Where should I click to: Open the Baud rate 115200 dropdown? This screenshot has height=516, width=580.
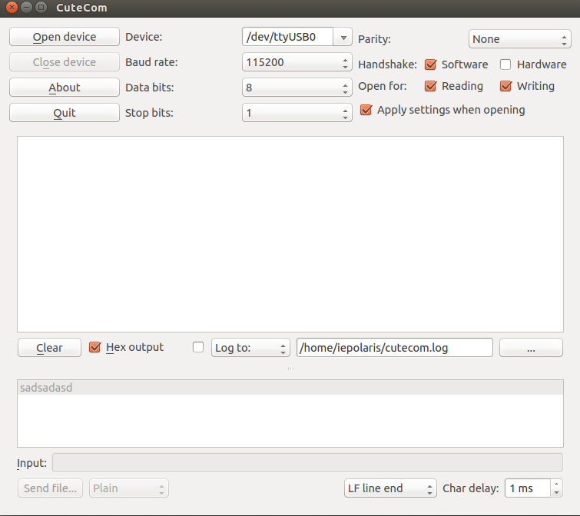(297, 62)
